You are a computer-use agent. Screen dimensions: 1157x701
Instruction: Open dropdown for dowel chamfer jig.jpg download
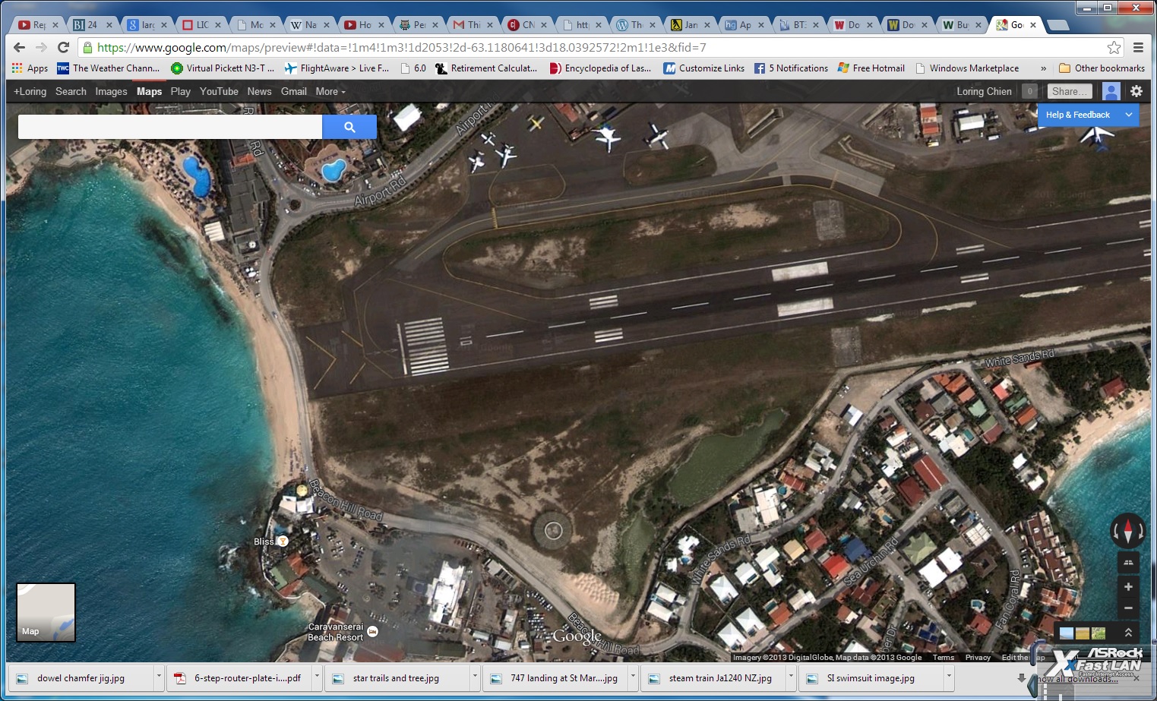point(159,677)
